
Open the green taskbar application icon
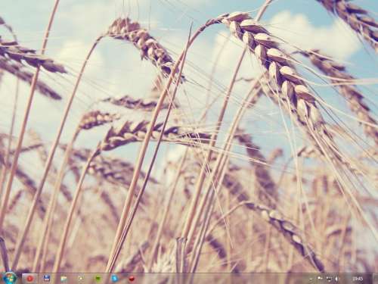tap(98, 279)
